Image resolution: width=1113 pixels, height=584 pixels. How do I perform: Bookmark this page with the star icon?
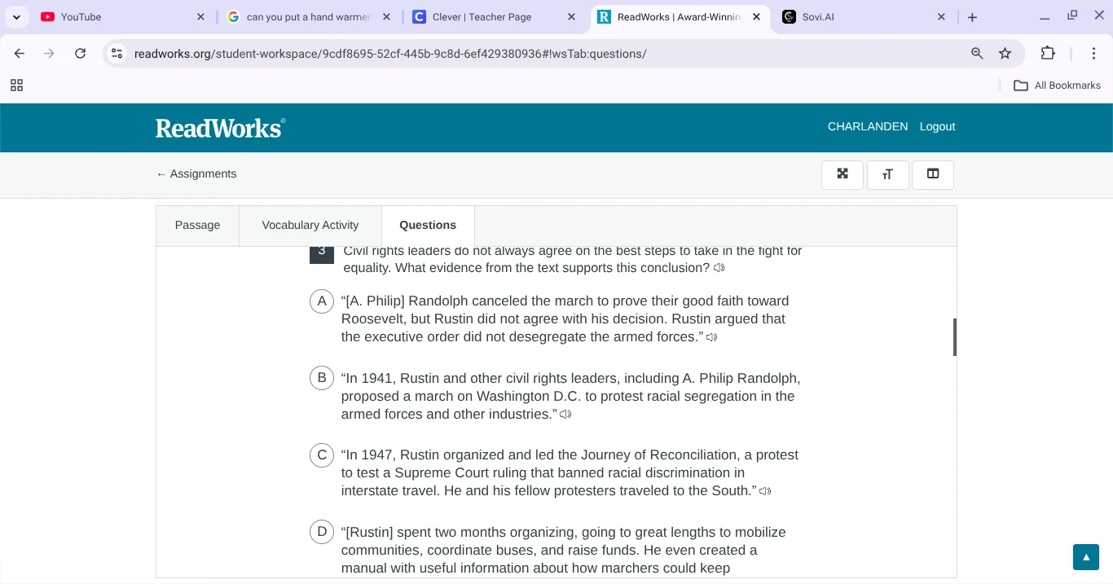click(x=1005, y=54)
